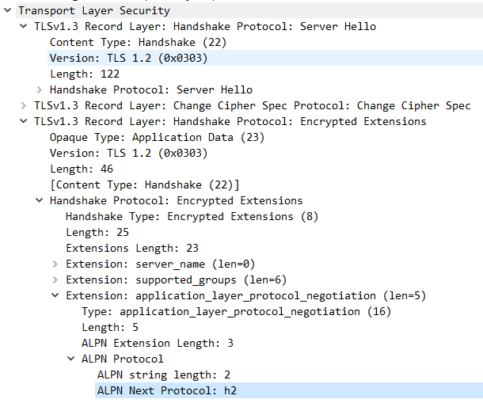Screen dimensions: 483x403
Task: Select the ALPN Next Protocol: h2 row
Action: coord(289,390)
